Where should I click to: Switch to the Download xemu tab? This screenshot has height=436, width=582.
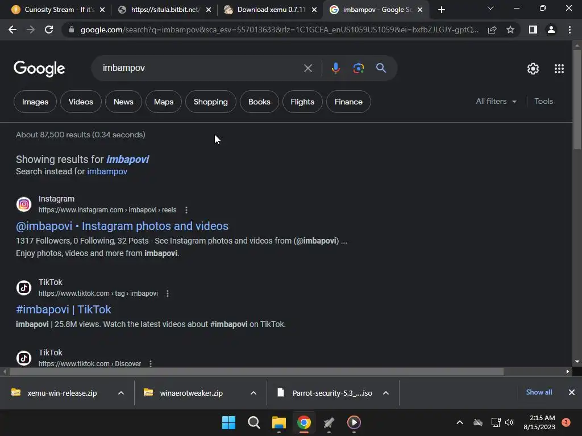click(271, 10)
